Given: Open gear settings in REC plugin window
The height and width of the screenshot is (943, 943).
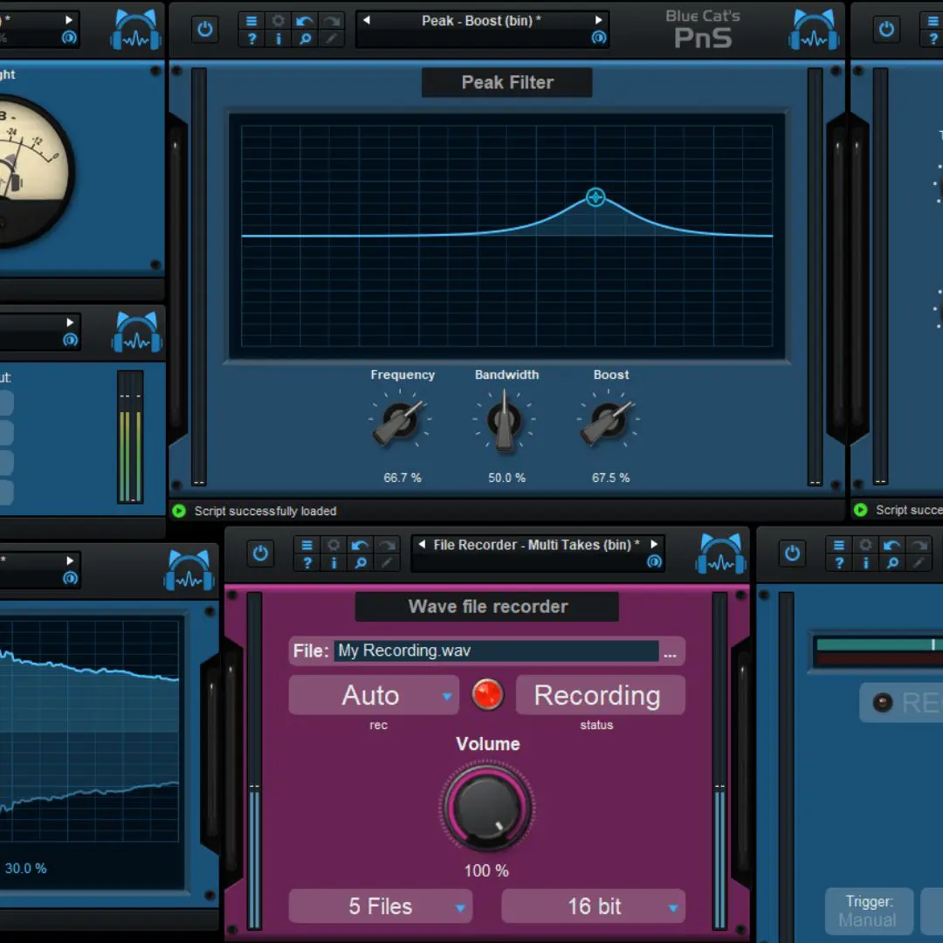Looking at the screenshot, I should coord(864,545).
